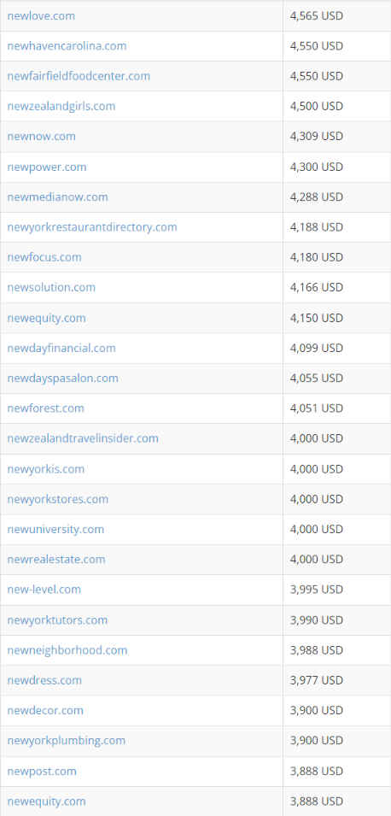This screenshot has height=816, width=391.
Task: Click the newyorkis.com domain link
Action: [46, 469]
